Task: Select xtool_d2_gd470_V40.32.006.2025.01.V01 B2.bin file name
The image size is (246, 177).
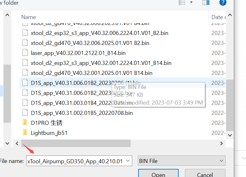Action: (90, 43)
